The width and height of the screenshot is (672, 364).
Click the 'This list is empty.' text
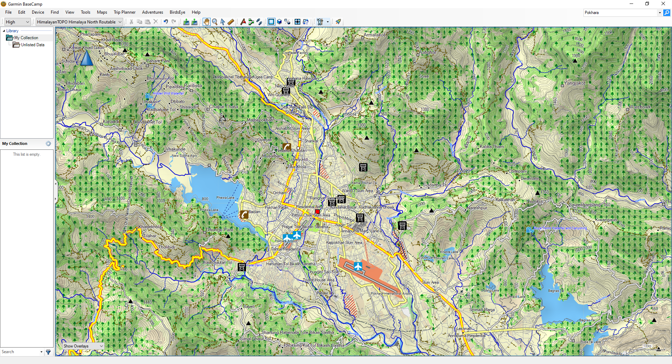[27, 154]
